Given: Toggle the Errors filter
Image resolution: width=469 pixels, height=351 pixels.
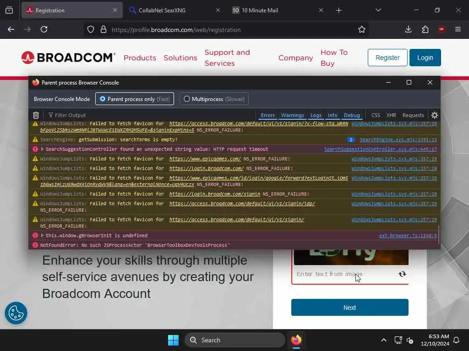Looking at the screenshot, I should click(x=267, y=115).
